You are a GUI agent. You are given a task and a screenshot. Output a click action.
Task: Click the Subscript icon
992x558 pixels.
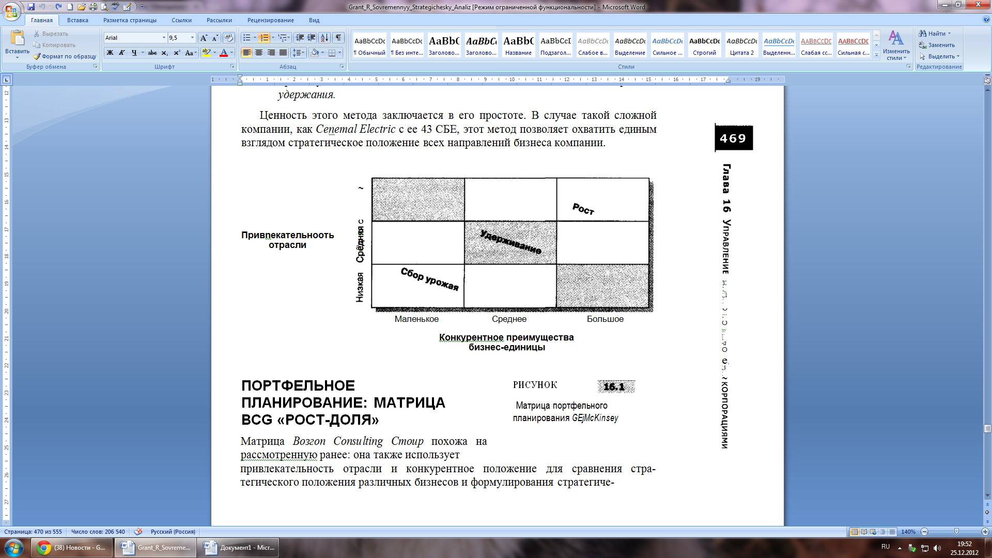[x=164, y=53]
